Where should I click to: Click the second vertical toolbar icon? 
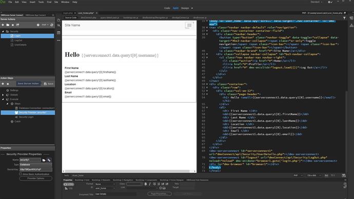[x=58, y=25]
